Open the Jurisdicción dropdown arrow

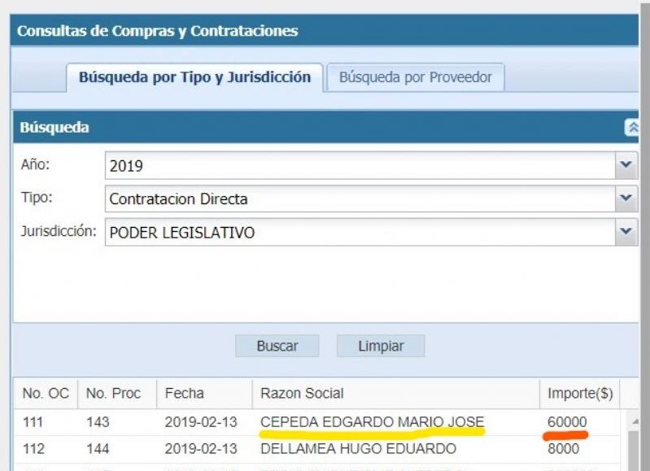click(x=625, y=232)
